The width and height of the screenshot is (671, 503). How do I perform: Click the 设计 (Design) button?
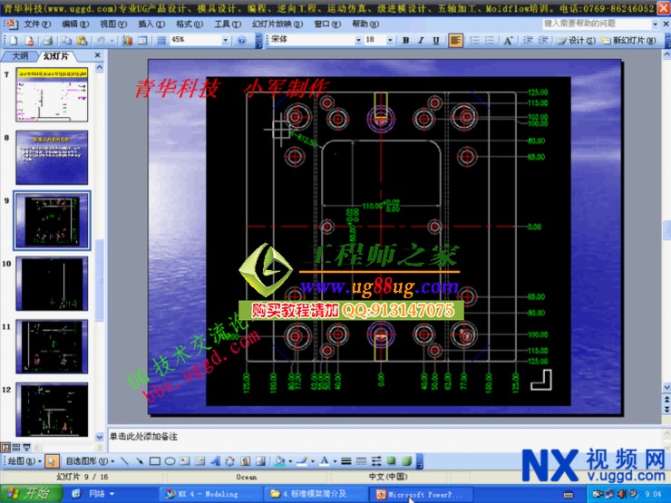[577, 41]
